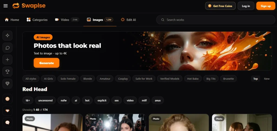Select the All styles filter
This screenshot has width=277, height=131.
tap(31, 79)
